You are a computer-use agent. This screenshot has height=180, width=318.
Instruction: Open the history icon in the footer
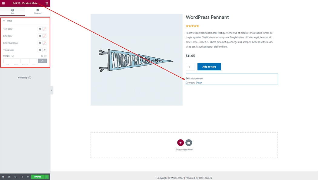tap(15, 177)
